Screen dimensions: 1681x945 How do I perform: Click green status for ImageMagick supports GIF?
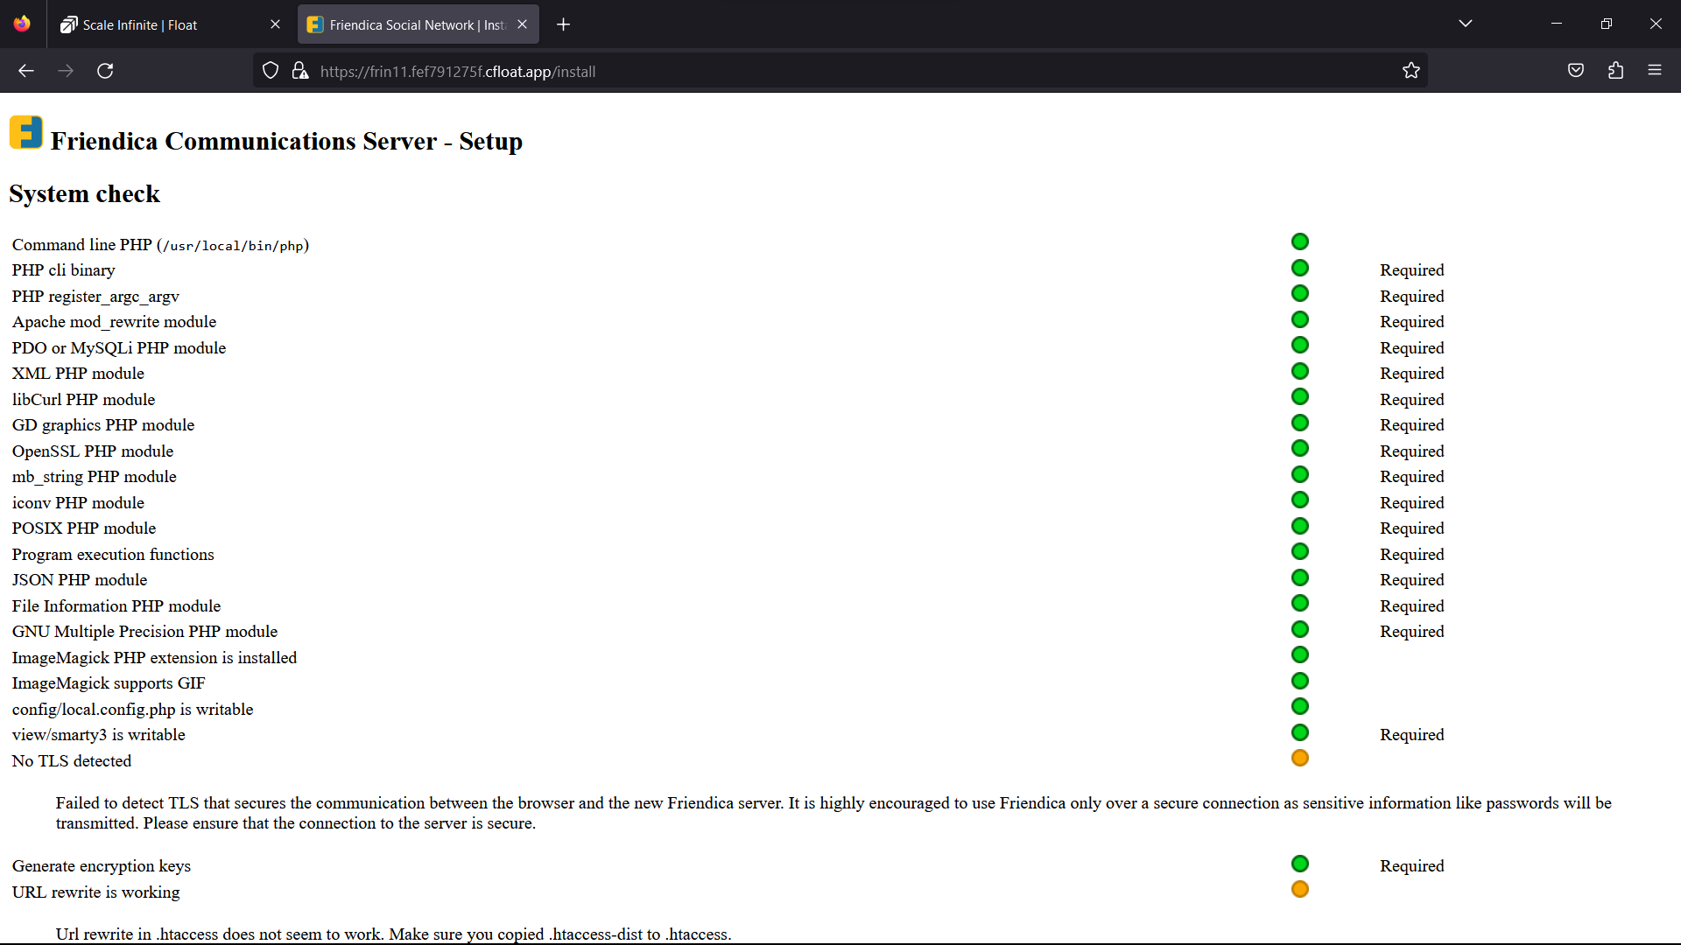(1300, 681)
